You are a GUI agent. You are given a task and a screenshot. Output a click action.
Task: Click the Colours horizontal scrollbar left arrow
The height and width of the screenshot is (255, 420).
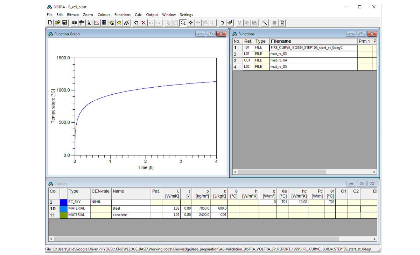[51, 239]
